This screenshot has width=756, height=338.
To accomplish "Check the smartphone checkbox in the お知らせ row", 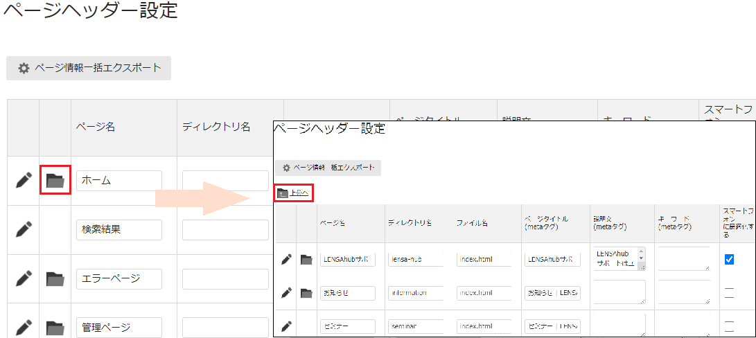I will [729, 293].
